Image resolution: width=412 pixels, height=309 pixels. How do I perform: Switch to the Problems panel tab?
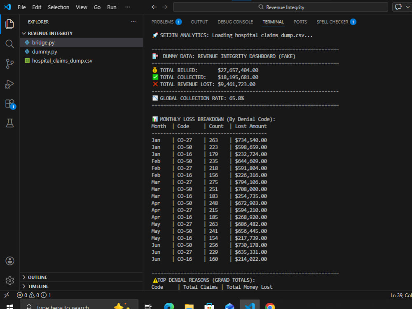click(x=166, y=22)
